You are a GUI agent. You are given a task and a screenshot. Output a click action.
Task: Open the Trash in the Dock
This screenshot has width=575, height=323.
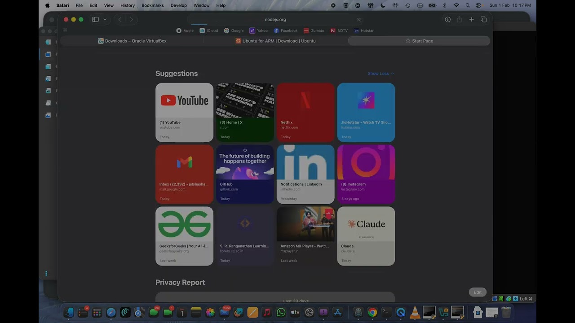[x=506, y=312]
